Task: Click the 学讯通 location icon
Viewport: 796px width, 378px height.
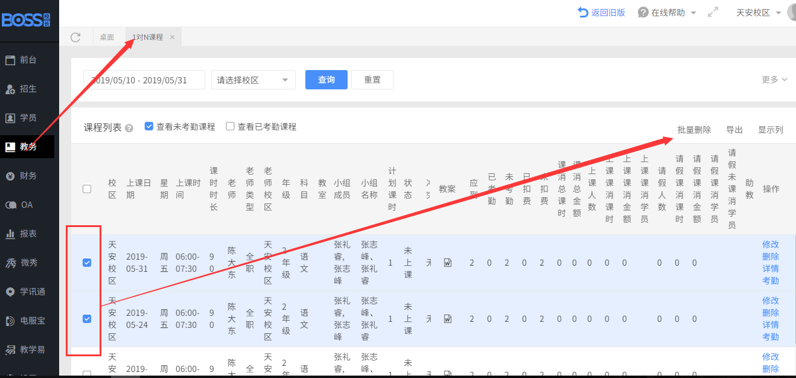Action: pos(10,292)
